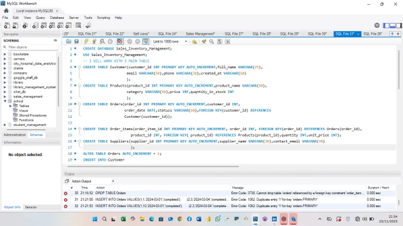Click the object inspector toolbar icon
The height and width of the screenshot is (226, 403).
click(25, 25)
